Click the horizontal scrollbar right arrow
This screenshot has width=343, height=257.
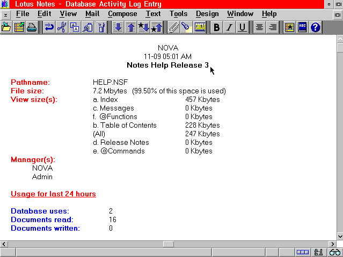coord(333,244)
